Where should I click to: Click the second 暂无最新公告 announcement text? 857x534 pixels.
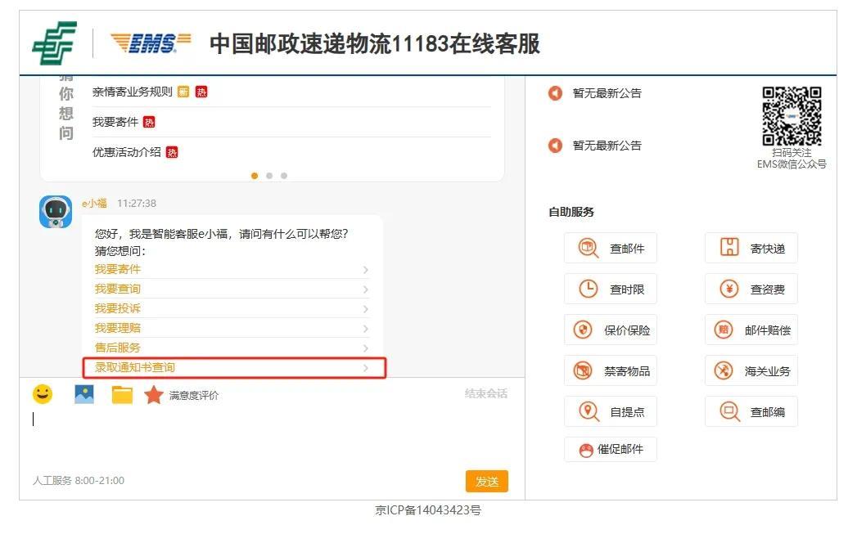point(607,146)
